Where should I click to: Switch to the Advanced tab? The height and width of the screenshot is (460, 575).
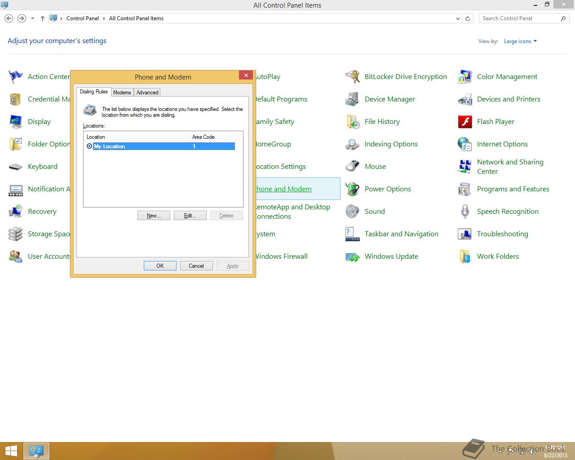[x=147, y=93]
